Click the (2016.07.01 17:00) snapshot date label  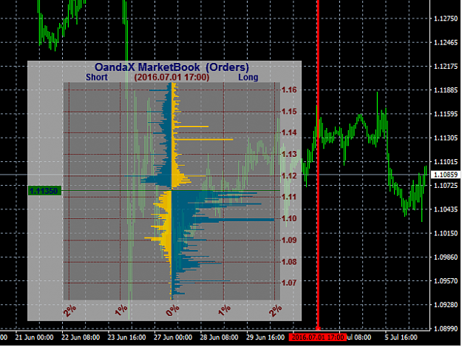coord(171,77)
